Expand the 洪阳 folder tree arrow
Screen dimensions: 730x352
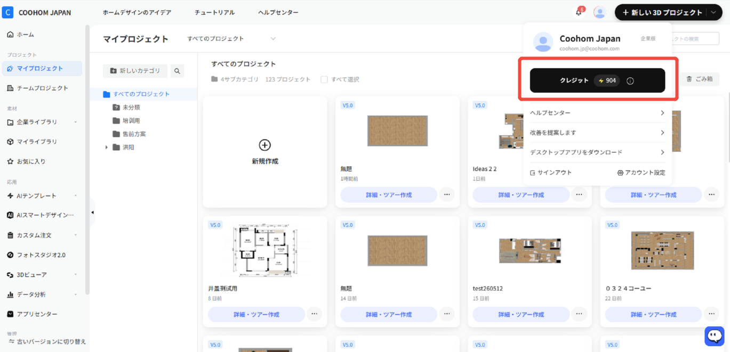106,148
